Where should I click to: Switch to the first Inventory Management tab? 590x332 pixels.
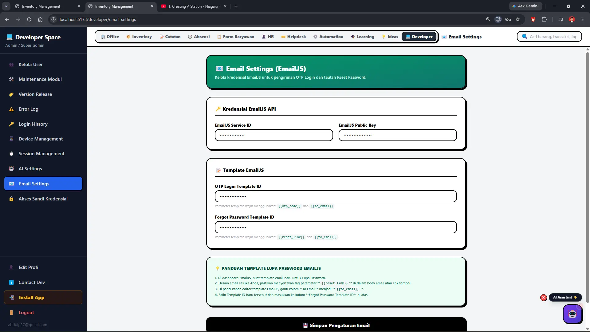48,6
